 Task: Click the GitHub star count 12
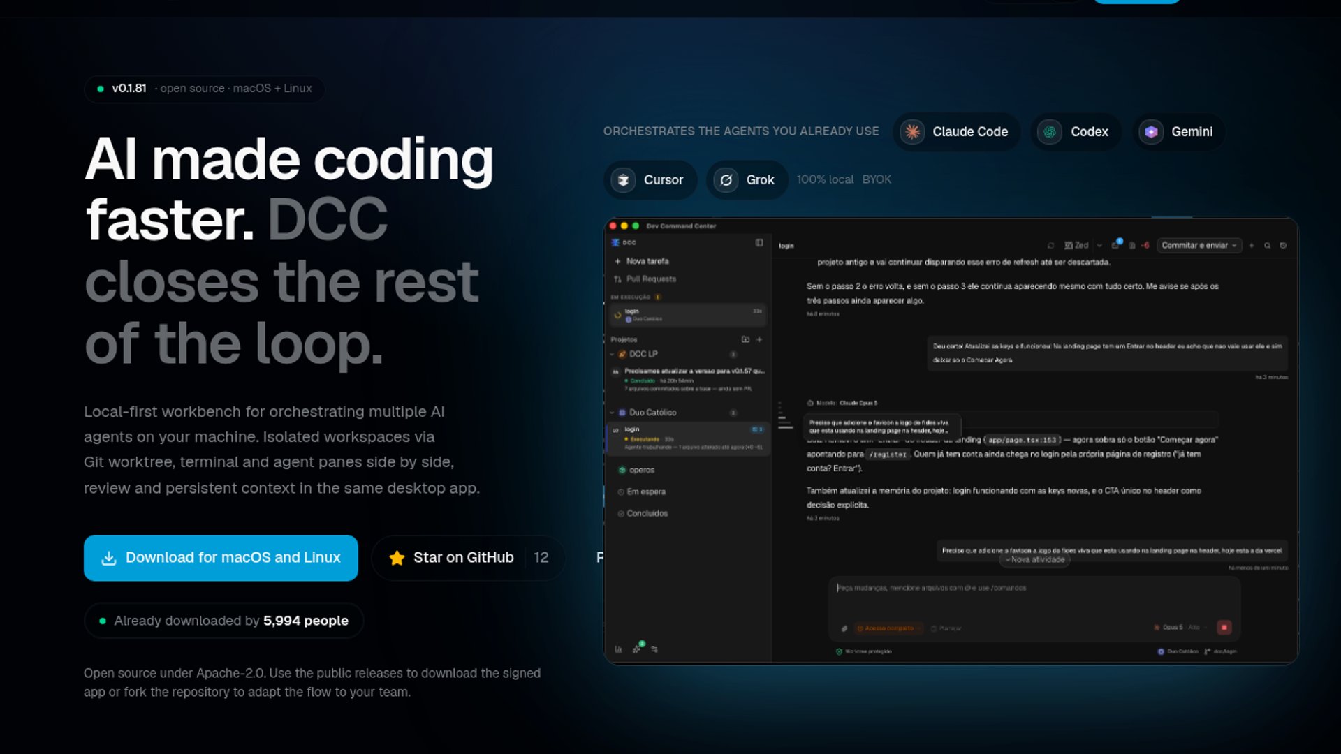tap(541, 558)
